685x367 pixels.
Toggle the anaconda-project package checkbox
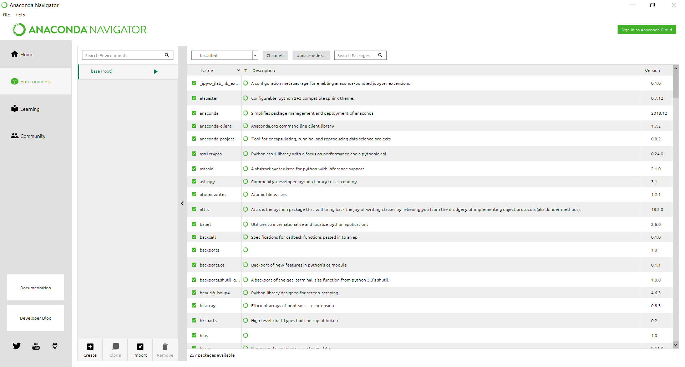click(194, 139)
